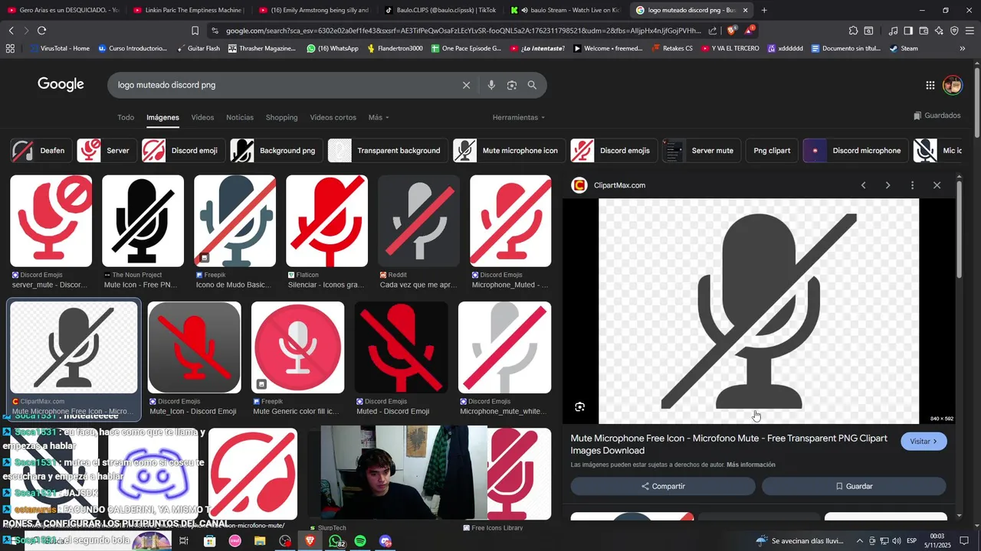Go back to previous page
This screenshot has width=981, height=551.
11,31
